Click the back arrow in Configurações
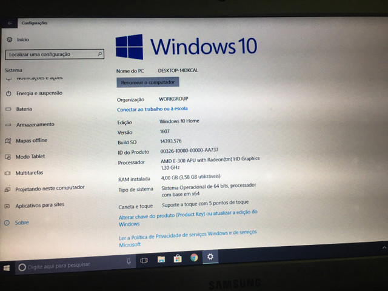This screenshot has width=388, height=291. click(10, 23)
